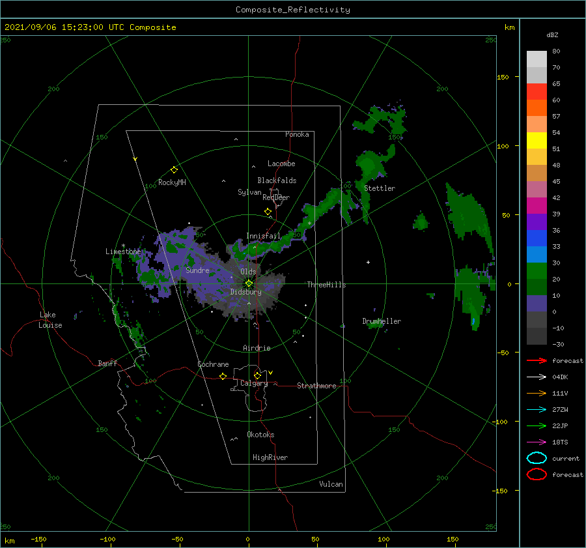Select the orange 111V arrow icon
This screenshot has height=548, width=586.
coord(537,393)
